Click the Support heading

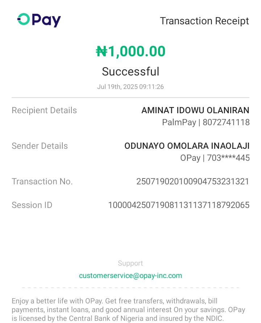(x=130, y=263)
